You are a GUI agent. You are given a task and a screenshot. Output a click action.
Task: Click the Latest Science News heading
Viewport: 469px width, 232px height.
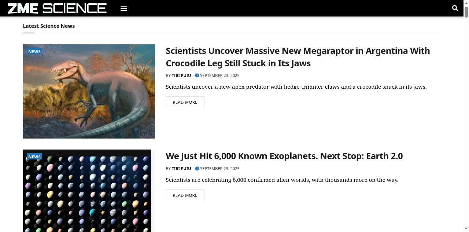[49, 26]
